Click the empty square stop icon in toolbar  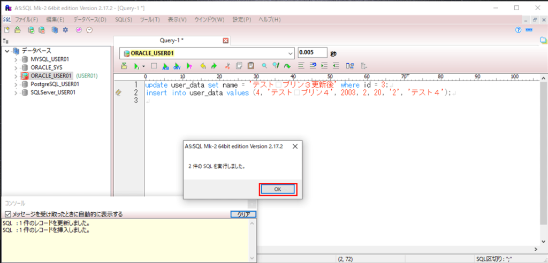(x=154, y=66)
